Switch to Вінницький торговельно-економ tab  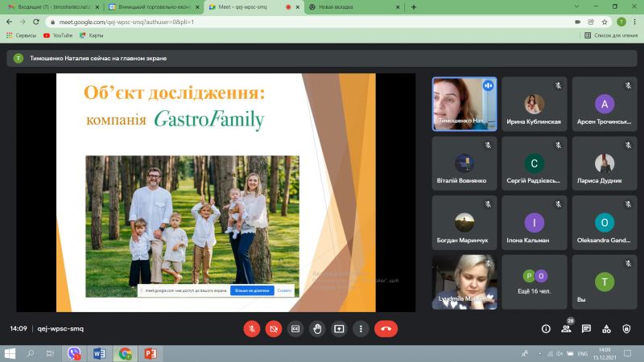[x=152, y=7]
